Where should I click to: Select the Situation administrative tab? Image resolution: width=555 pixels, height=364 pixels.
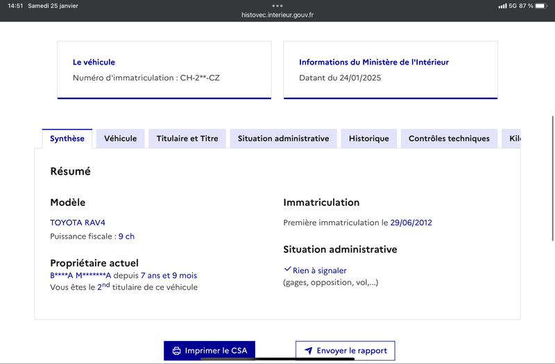pos(283,139)
